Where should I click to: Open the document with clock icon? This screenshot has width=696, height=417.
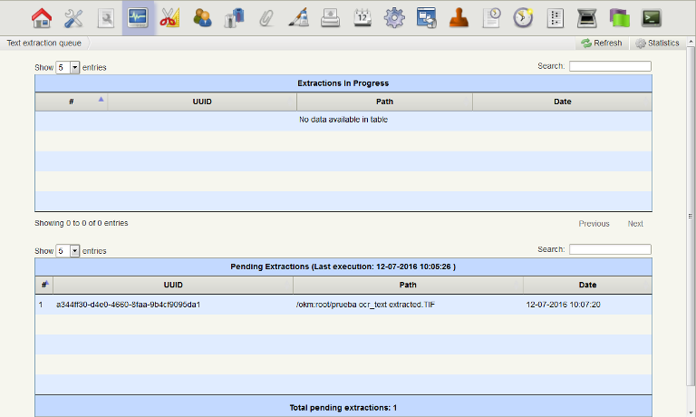tap(491, 18)
